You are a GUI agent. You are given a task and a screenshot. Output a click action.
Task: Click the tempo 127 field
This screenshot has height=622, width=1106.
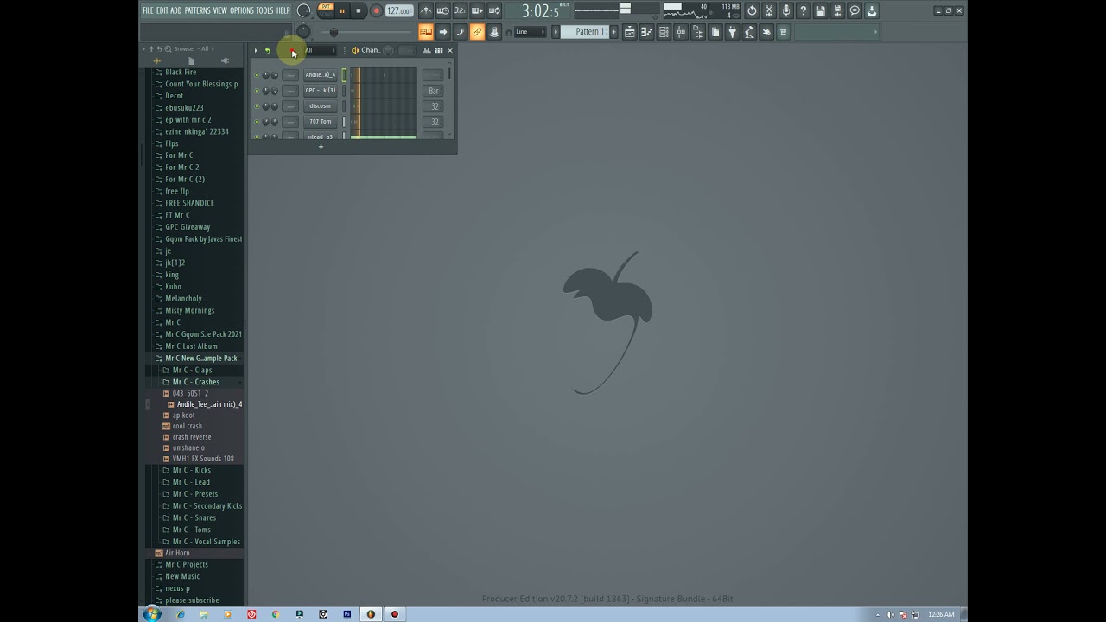[x=398, y=10]
